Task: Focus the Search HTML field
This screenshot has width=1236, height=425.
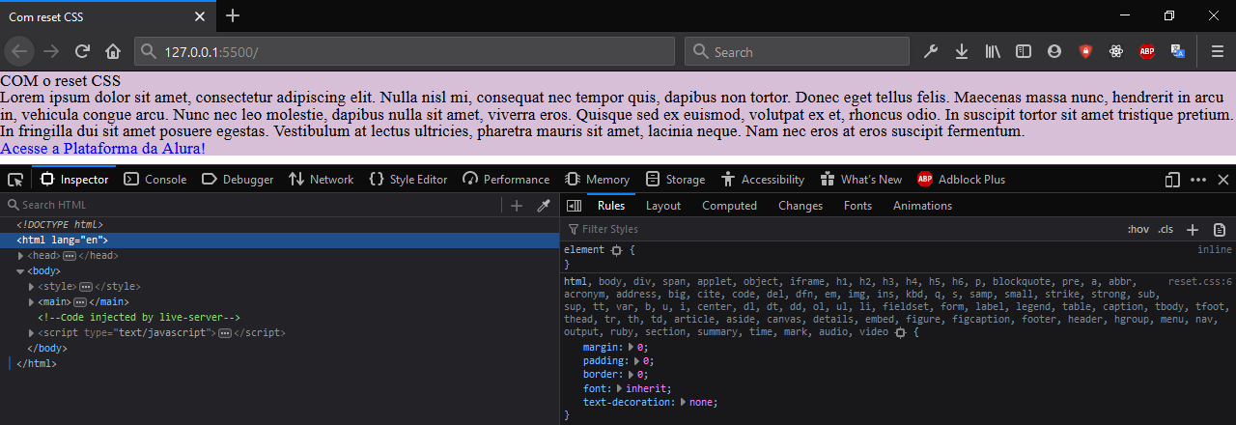Action: click(x=251, y=205)
